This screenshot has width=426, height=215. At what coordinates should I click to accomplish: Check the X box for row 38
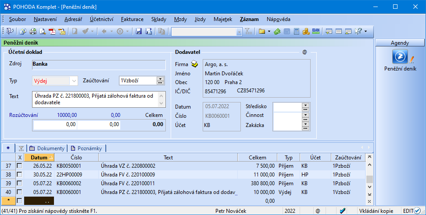tap(20, 174)
